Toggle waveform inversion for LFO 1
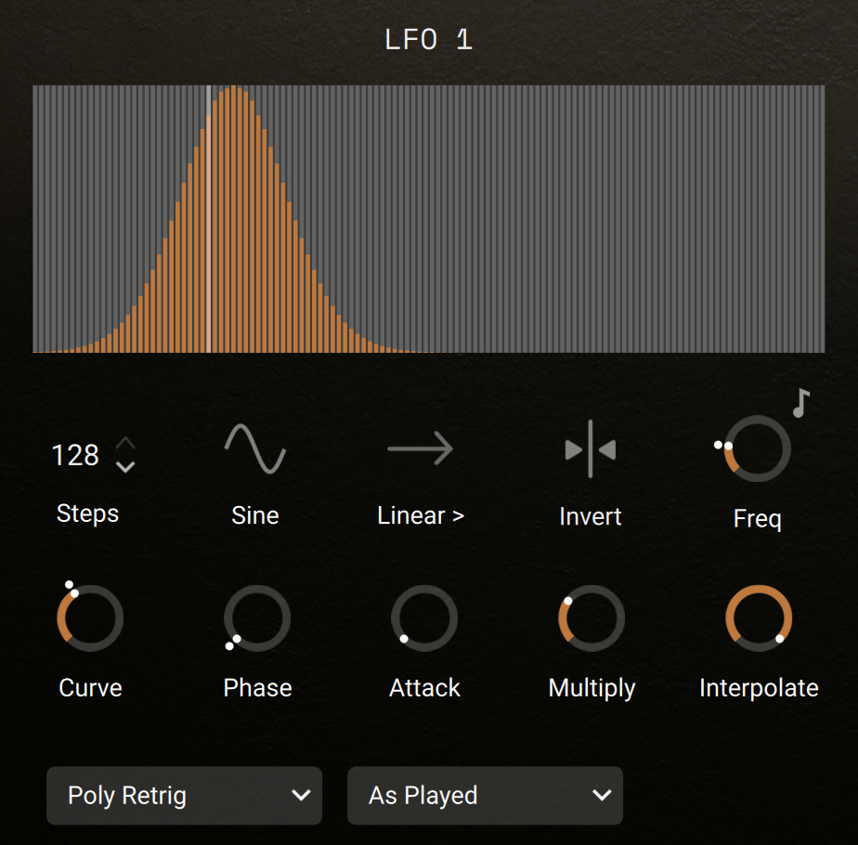 click(590, 448)
